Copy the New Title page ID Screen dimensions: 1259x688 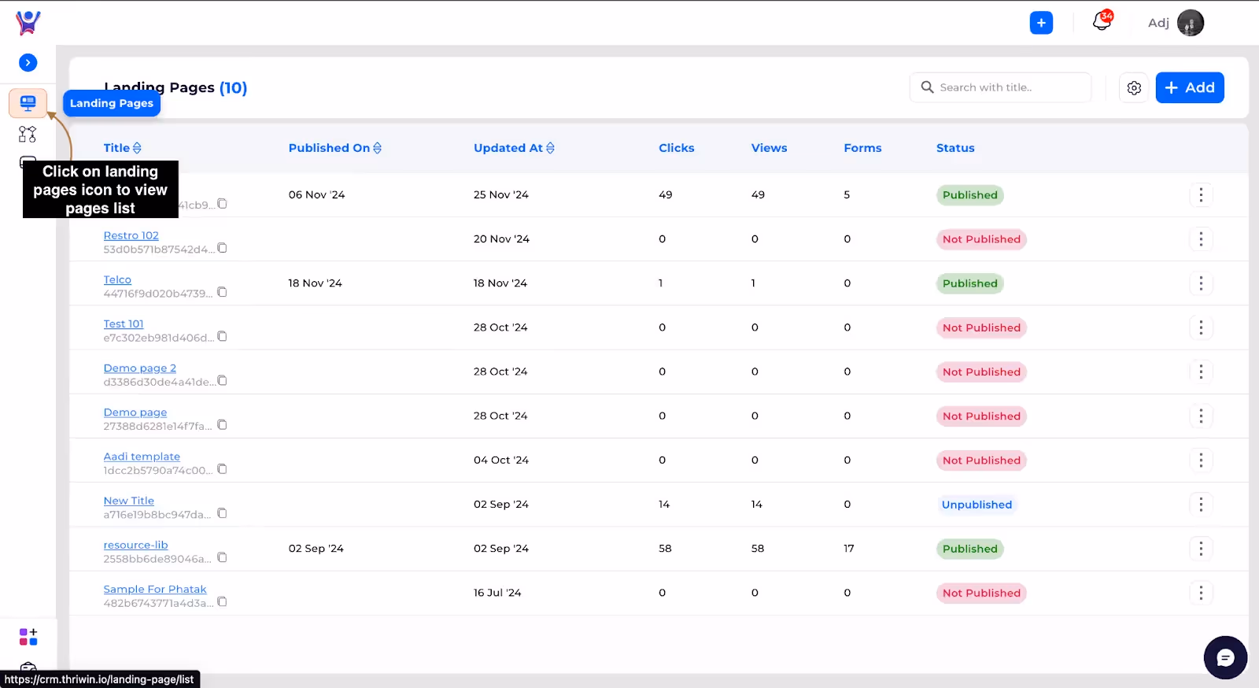tap(223, 513)
